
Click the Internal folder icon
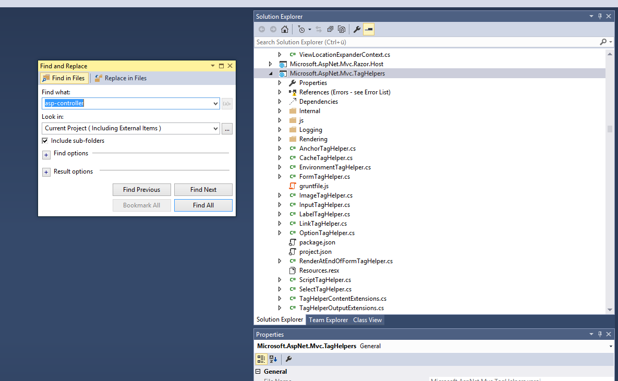[293, 111]
